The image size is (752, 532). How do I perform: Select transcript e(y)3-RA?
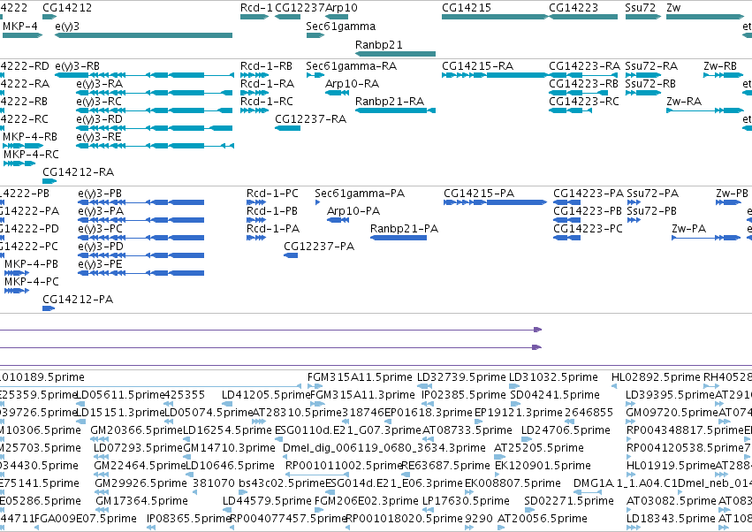pos(155,93)
